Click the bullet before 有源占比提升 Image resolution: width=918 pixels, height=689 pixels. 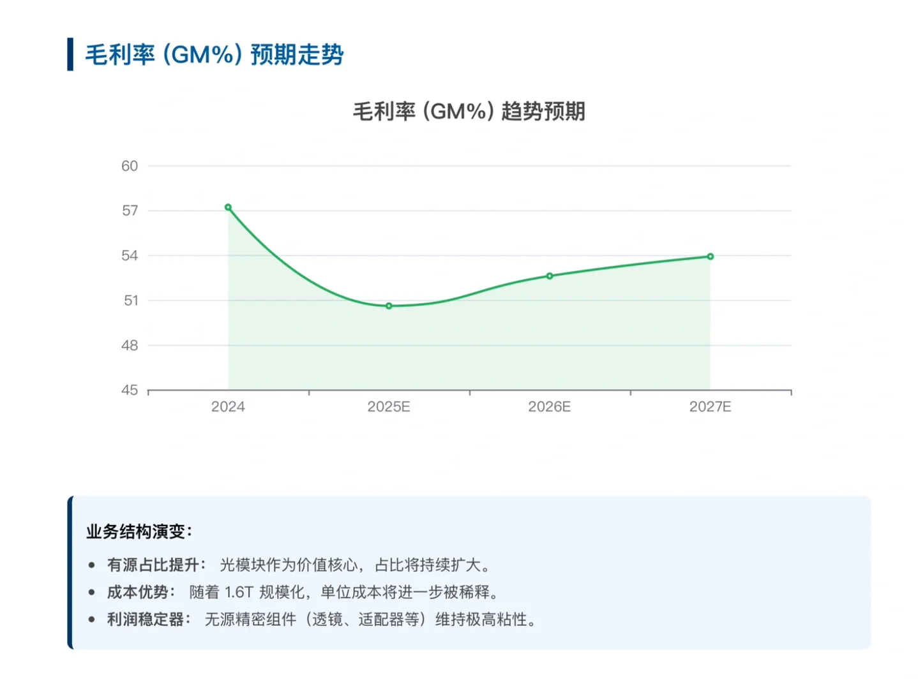[x=89, y=565]
